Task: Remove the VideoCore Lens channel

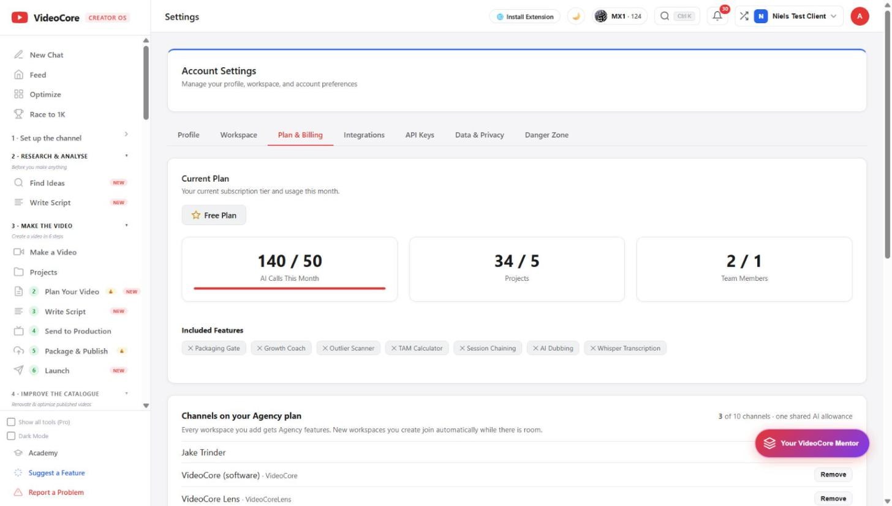Action: click(x=833, y=499)
